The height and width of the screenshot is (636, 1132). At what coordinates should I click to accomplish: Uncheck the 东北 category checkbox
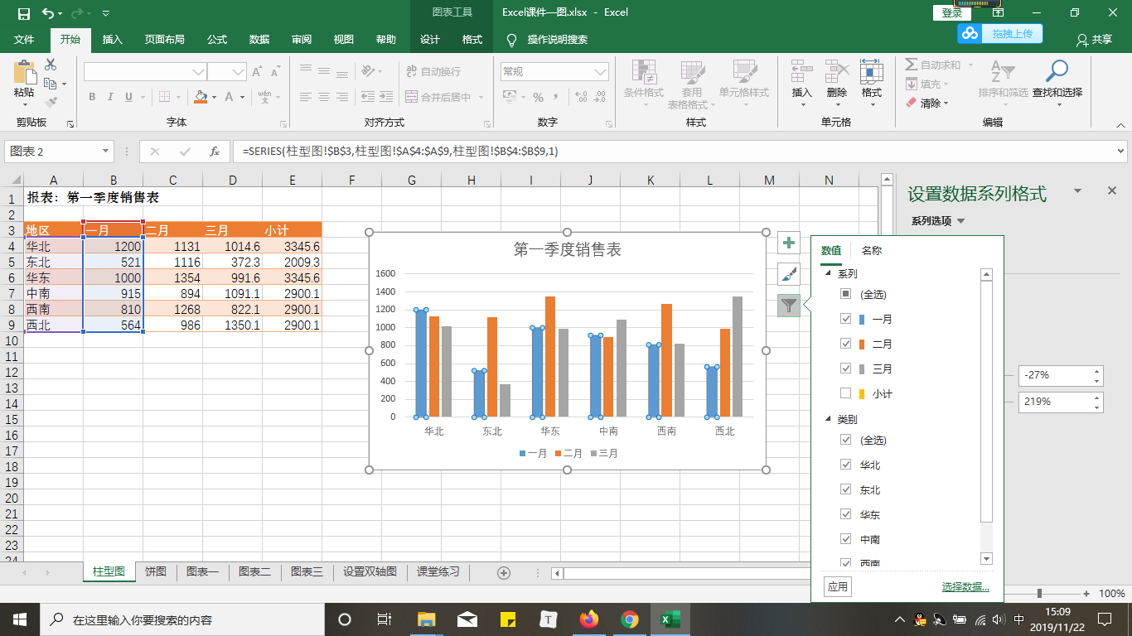[845, 489]
